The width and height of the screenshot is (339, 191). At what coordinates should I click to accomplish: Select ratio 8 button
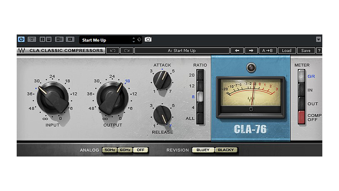(x=200, y=97)
